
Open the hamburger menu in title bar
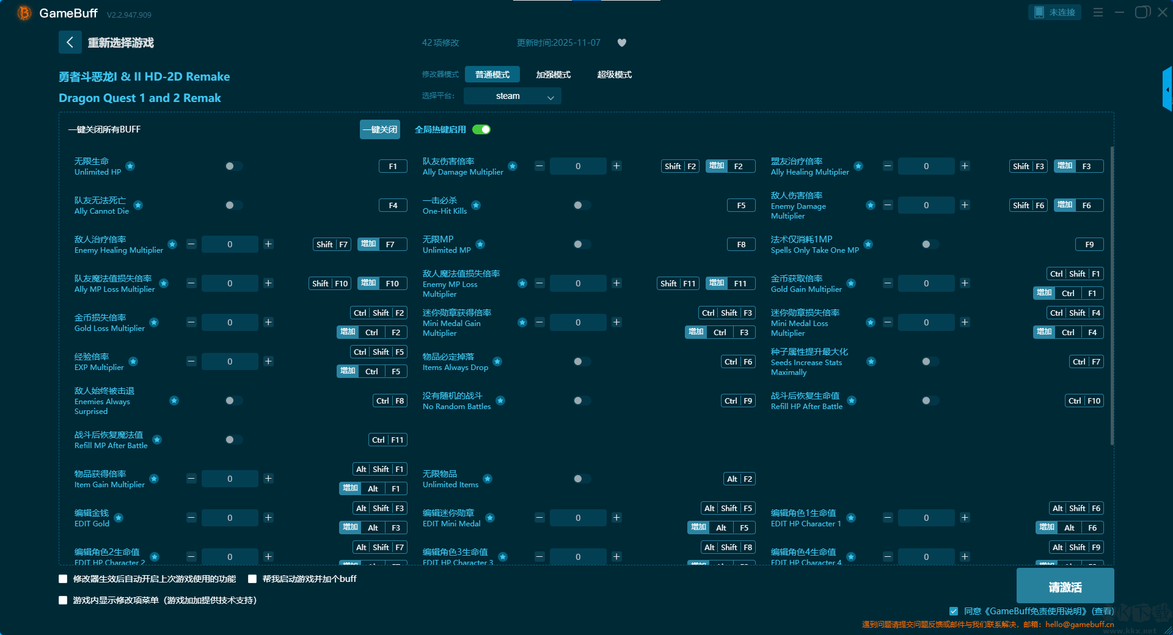click(1098, 12)
